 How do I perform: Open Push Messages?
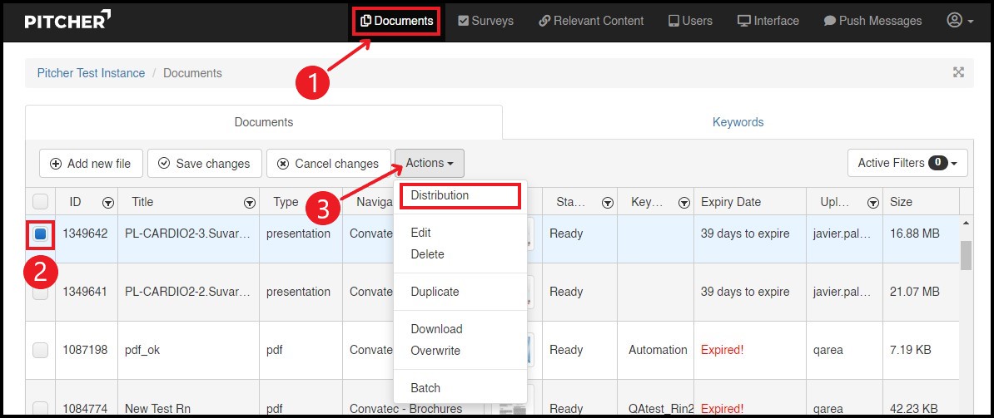coord(872,21)
